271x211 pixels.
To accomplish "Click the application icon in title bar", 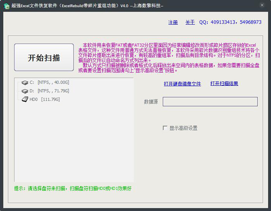I will click(x=7, y=6).
